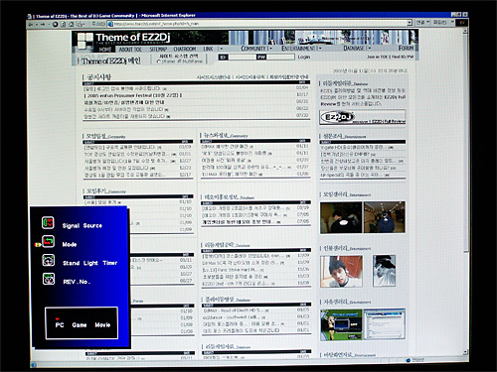Open the corridor gallery photo
497x372 pixels.
[x=384, y=217]
